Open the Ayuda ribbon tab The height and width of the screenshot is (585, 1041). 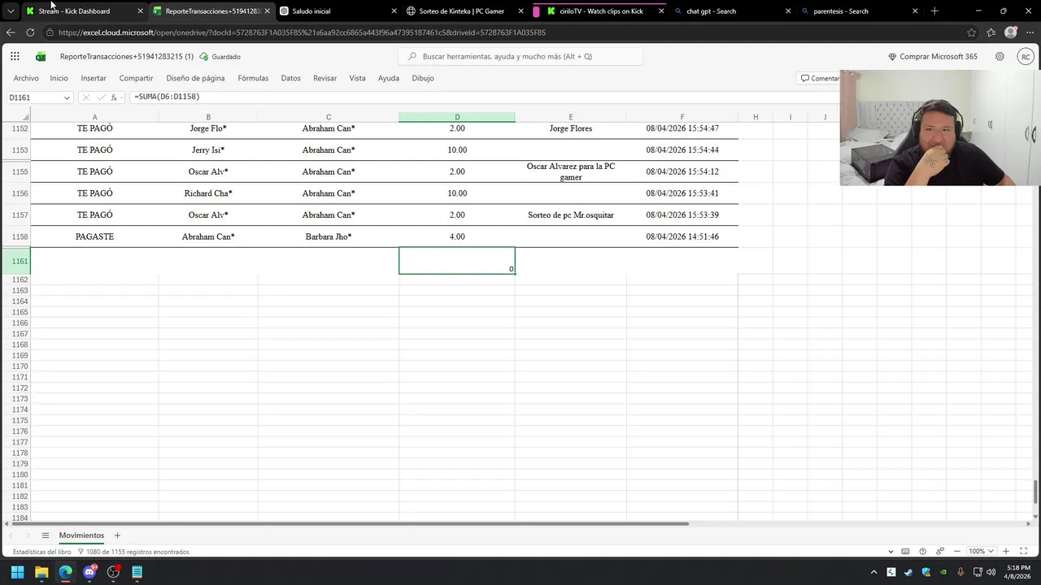[389, 78]
